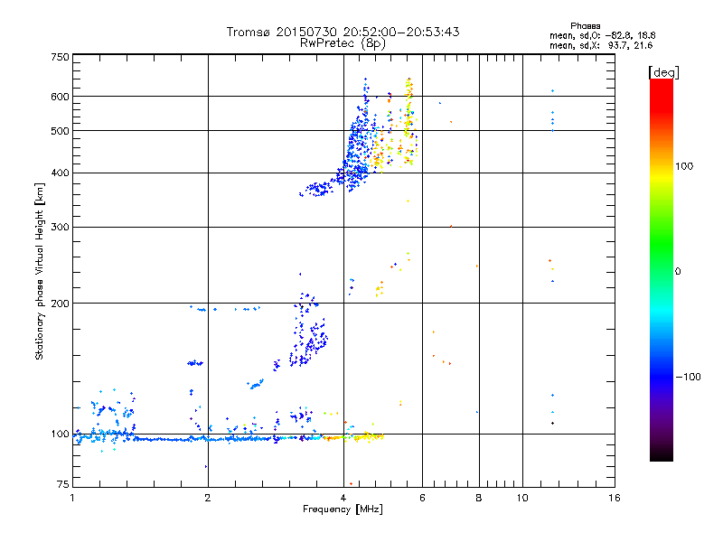Screen dimensions: 723x542
Task: Click the x-axis title 'Frequency [MHz]'
Action: point(343,509)
